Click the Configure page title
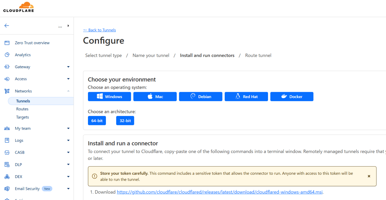Image resolution: width=386 pixels, height=200 pixels. coord(104,41)
